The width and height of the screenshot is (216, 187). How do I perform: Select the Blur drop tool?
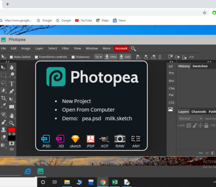click(x=12, y=67)
